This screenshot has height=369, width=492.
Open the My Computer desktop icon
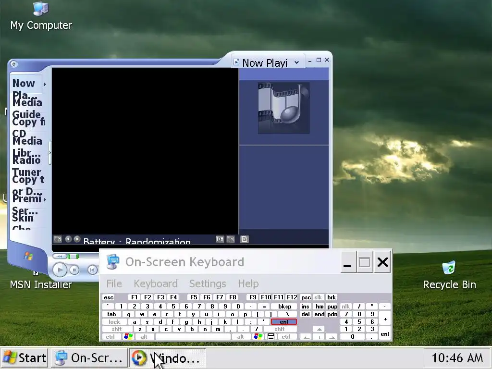click(x=41, y=17)
